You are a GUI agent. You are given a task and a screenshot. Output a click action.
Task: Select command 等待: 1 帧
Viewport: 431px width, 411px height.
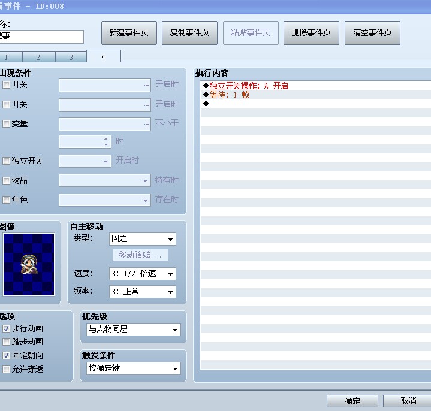pyautogui.click(x=316, y=95)
